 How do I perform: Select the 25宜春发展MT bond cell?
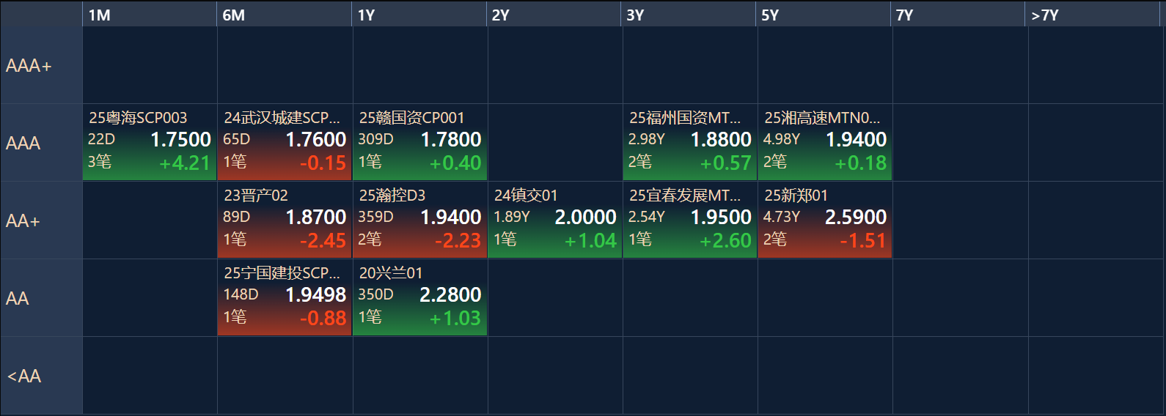tap(689, 220)
